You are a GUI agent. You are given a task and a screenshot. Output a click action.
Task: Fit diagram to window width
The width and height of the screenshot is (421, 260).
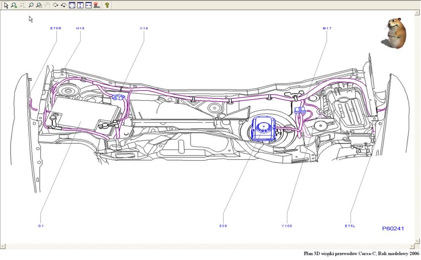click(x=88, y=5)
